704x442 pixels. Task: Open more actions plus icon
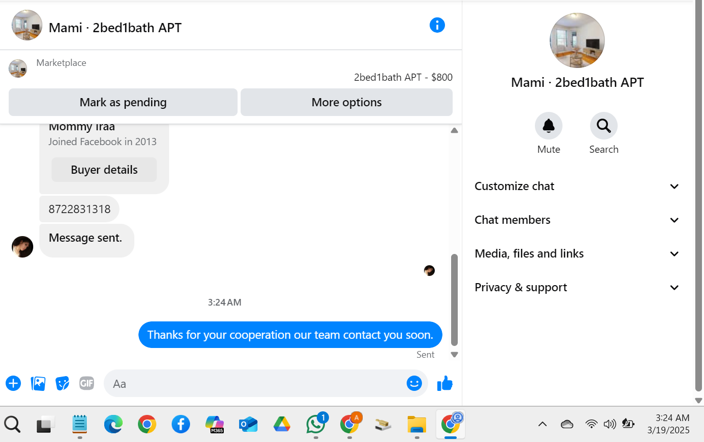(13, 383)
